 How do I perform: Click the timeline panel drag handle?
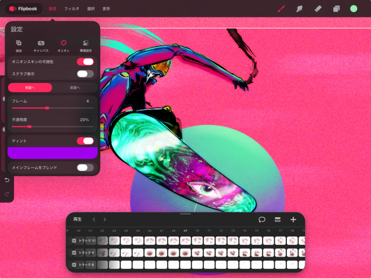[x=185, y=214]
